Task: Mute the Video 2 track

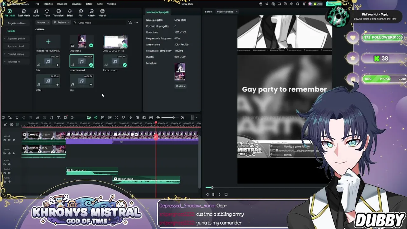Action: (9, 140)
